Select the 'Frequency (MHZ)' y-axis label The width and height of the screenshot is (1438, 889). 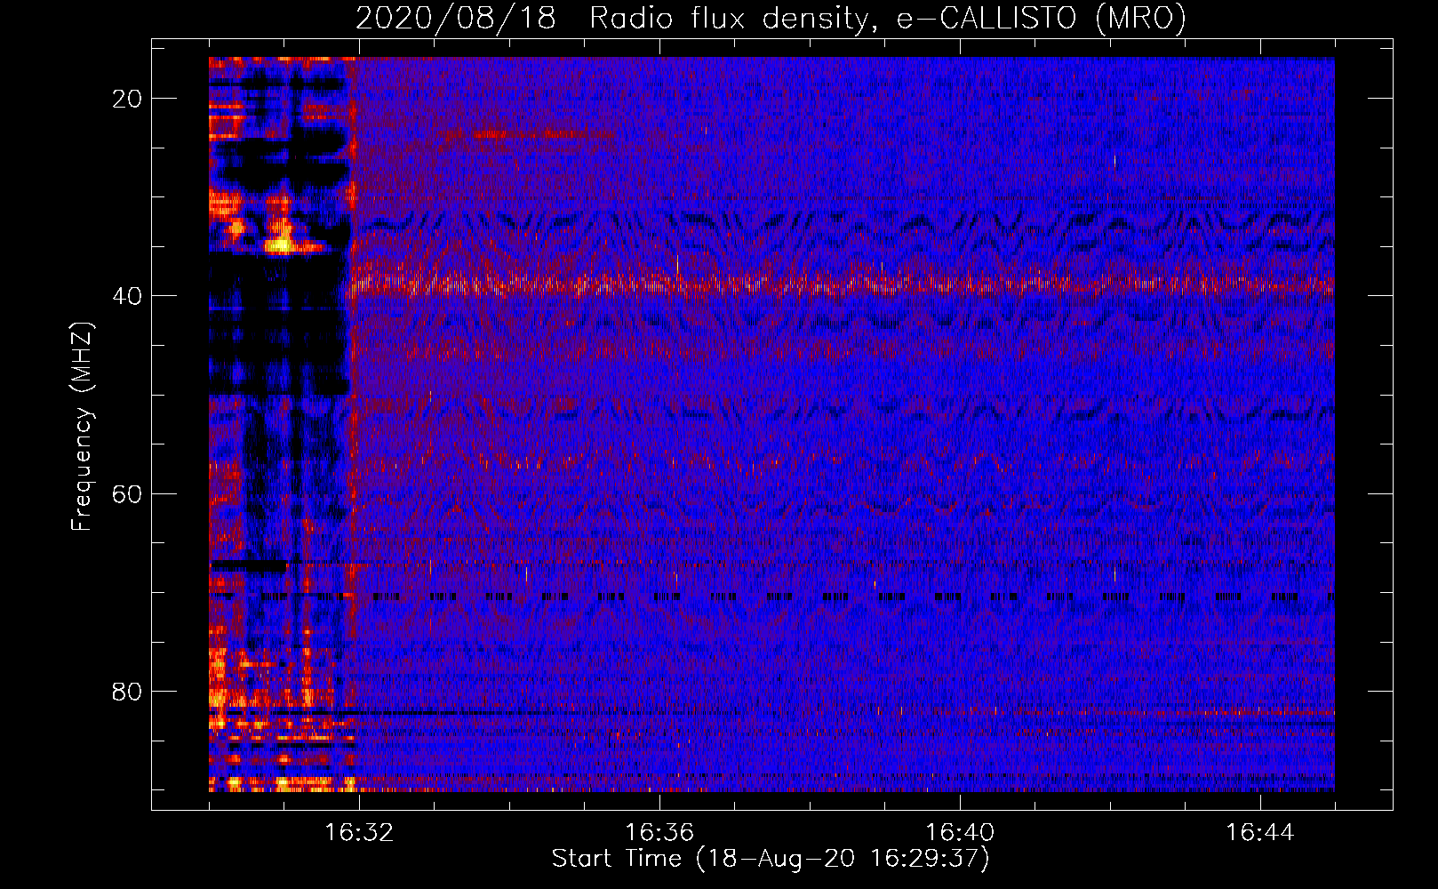coord(82,427)
